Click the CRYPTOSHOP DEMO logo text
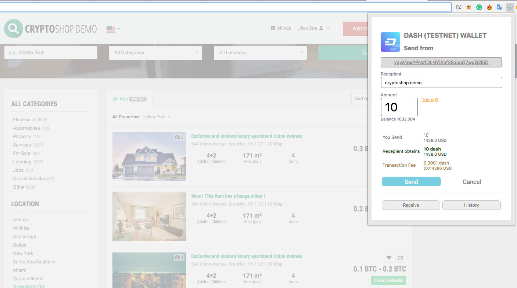This screenshot has height=288, width=517. [x=61, y=29]
